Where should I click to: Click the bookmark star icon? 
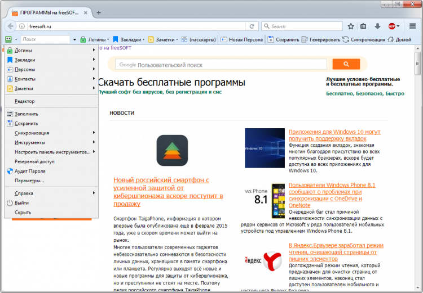click(x=351, y=26)
